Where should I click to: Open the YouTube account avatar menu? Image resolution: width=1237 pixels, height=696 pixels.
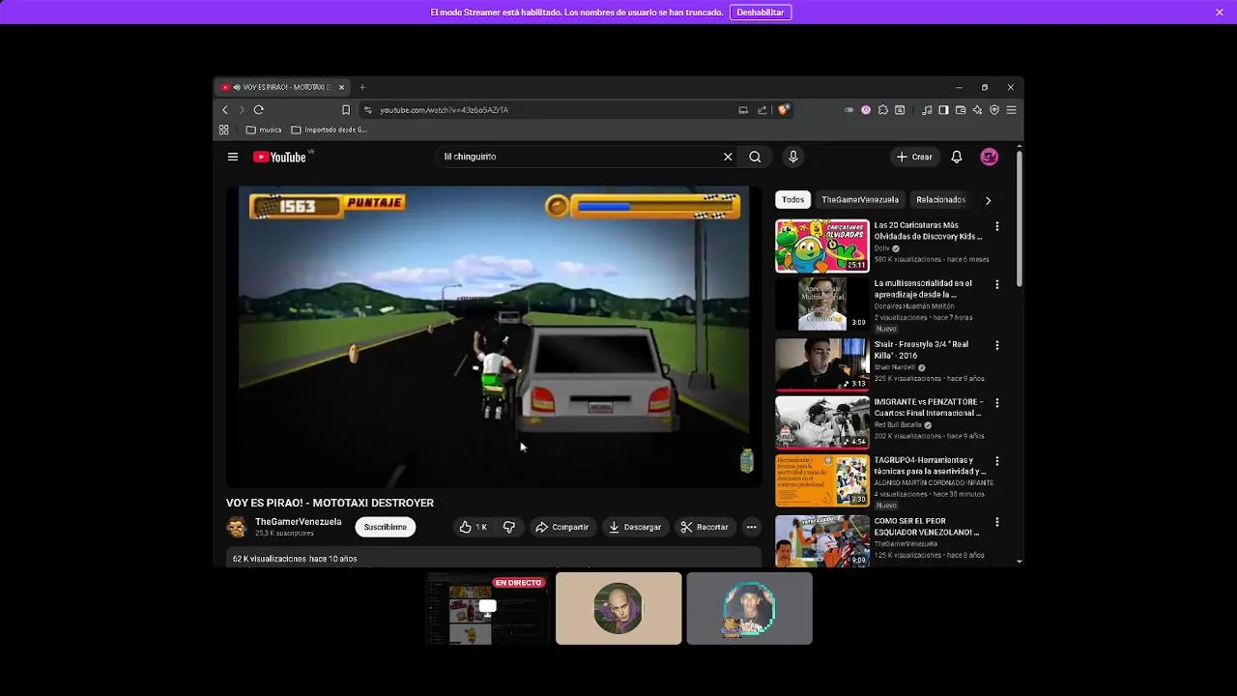(x=990, y=157)
